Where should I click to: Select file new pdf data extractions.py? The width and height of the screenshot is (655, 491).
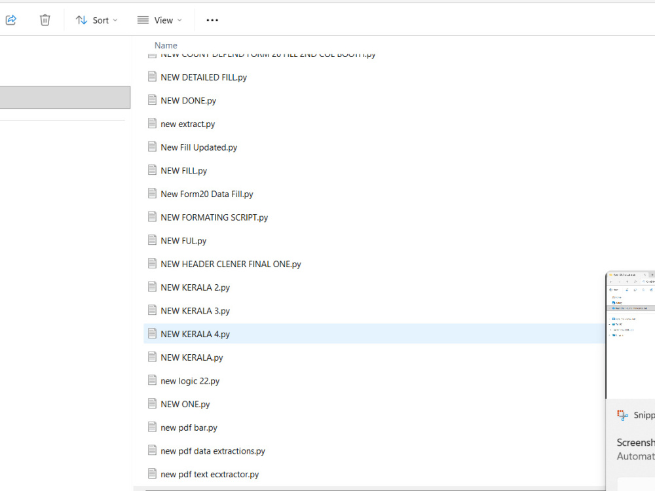click(213, 451)
